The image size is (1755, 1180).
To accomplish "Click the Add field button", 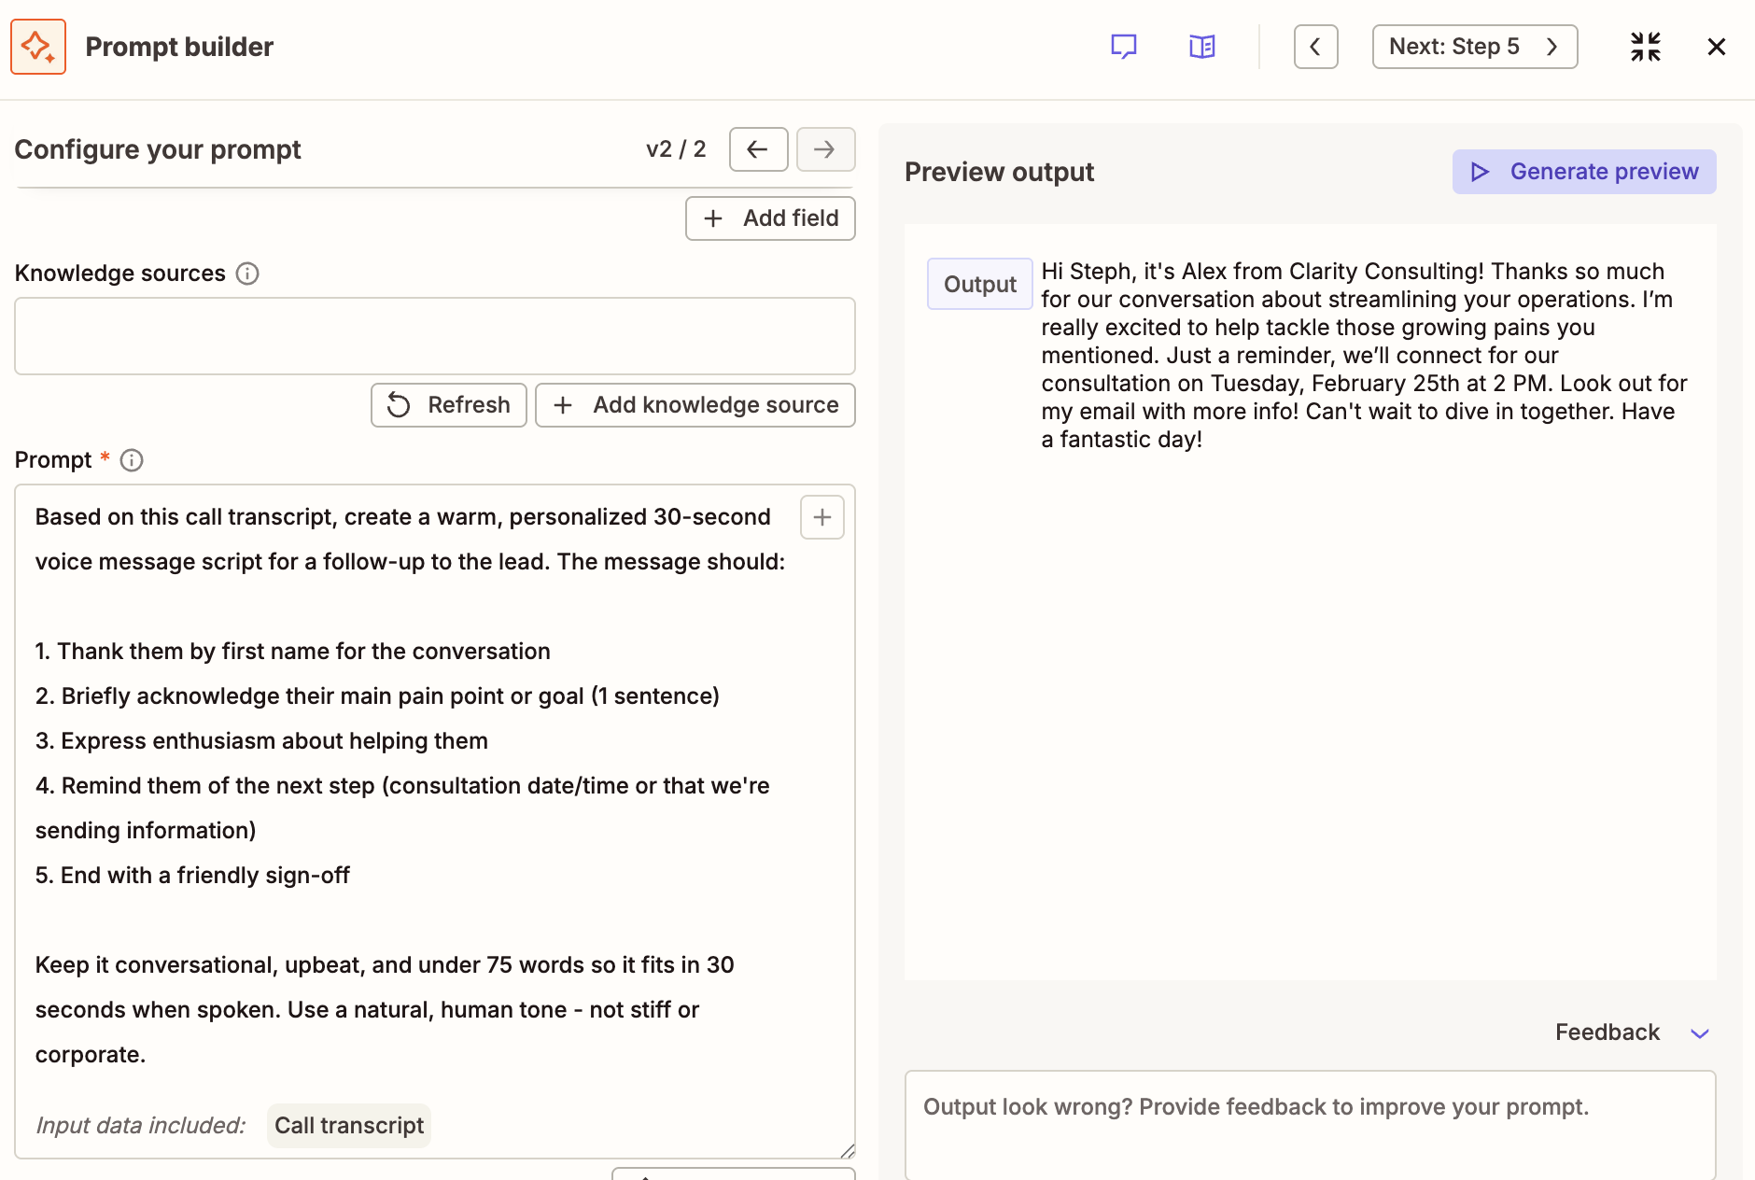I will 770,218.
